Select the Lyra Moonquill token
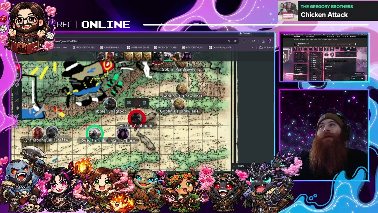The width and height of the screenshot is (378, 213). point(38,133)
